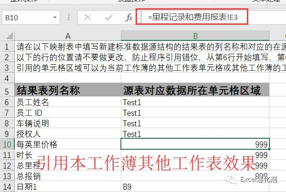Select column A header

click(x=68, y=36)
